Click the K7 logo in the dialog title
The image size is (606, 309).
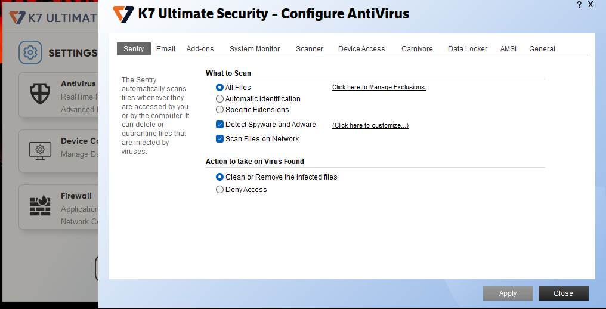coord(123,14)
